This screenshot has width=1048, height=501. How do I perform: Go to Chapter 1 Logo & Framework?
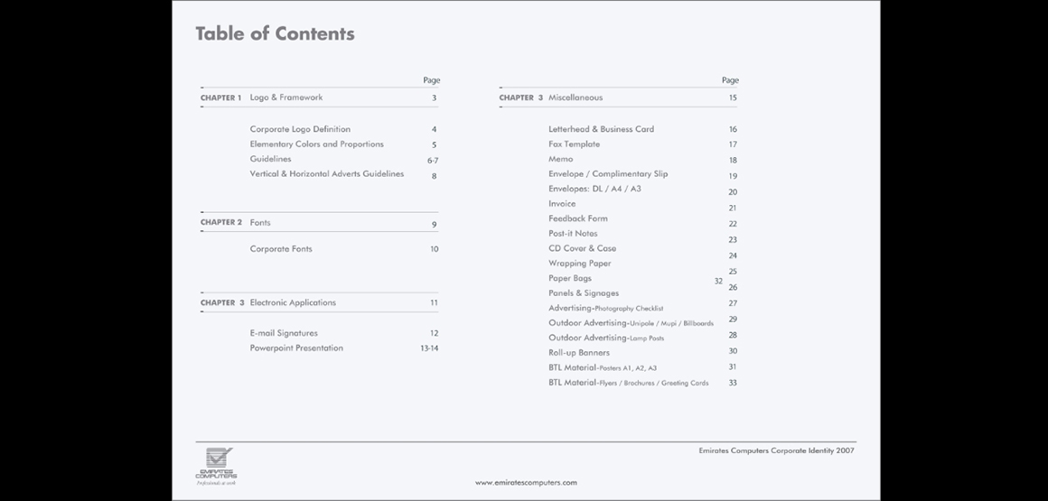(x=285, y=97)
